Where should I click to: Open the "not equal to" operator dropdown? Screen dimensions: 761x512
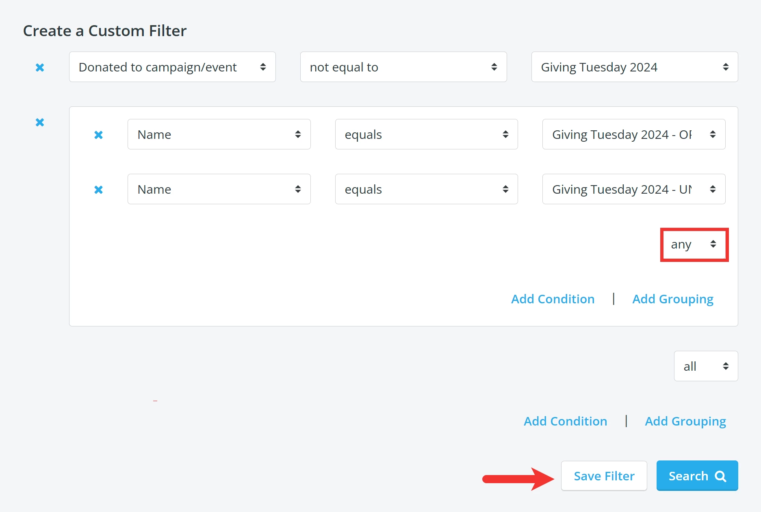(x=403, y=67)
